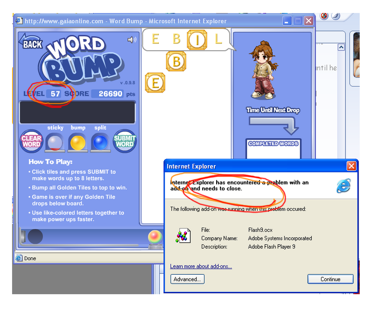Open the Advanced... options in the dialog
The height and width of the screenshot is (310, 376).
click(187, 279)
